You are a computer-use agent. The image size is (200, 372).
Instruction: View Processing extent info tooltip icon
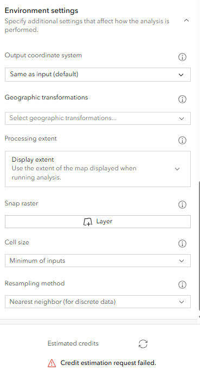[182, 141]
